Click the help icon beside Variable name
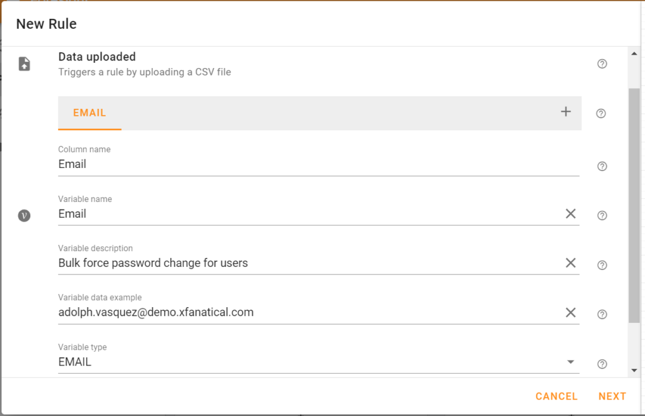The height and width of the screenshot is (416, 645). click(x=602, y=215)
